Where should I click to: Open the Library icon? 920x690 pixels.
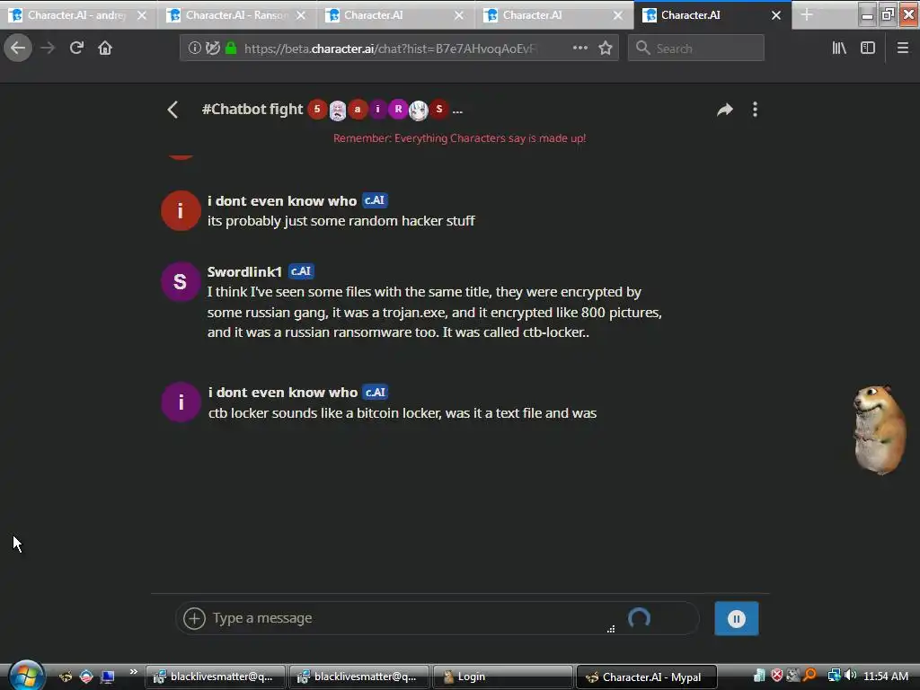coord(839,49)
